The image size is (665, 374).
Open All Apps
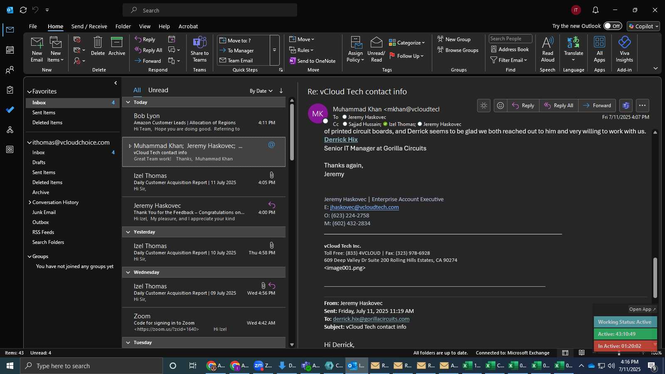pyautogui.click(x=600, y=49)
